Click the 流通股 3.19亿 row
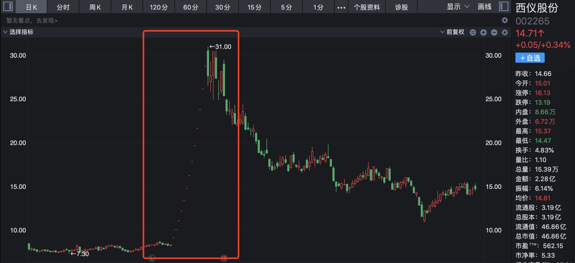 538,207
